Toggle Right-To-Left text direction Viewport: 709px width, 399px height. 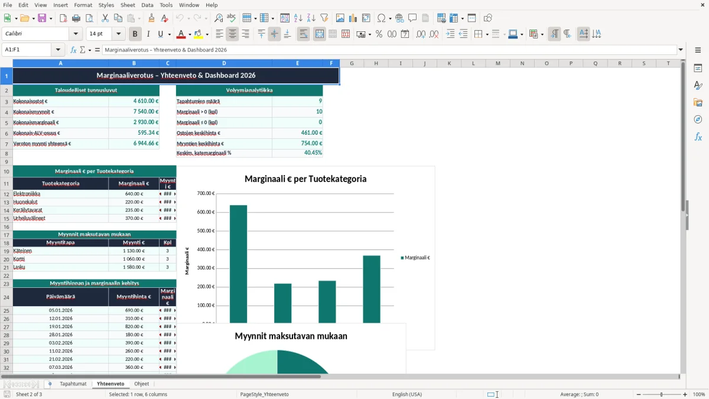click(567, 34)
